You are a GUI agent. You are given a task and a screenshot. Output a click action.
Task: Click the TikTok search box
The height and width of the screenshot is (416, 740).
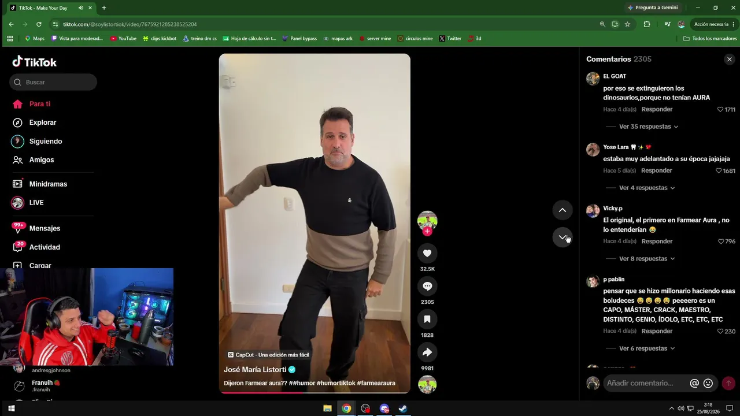click(x=53, y=82)
